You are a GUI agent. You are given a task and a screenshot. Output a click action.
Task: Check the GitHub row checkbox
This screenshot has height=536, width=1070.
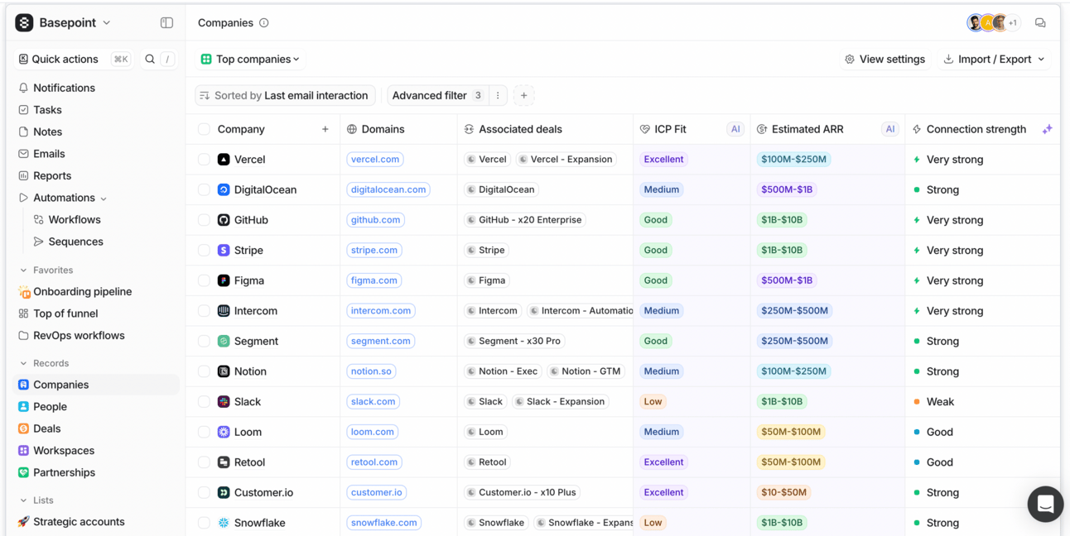click(x=204, y=220)
